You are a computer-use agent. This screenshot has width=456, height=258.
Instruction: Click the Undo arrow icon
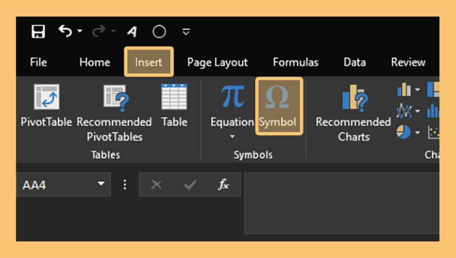click(65, 31)
